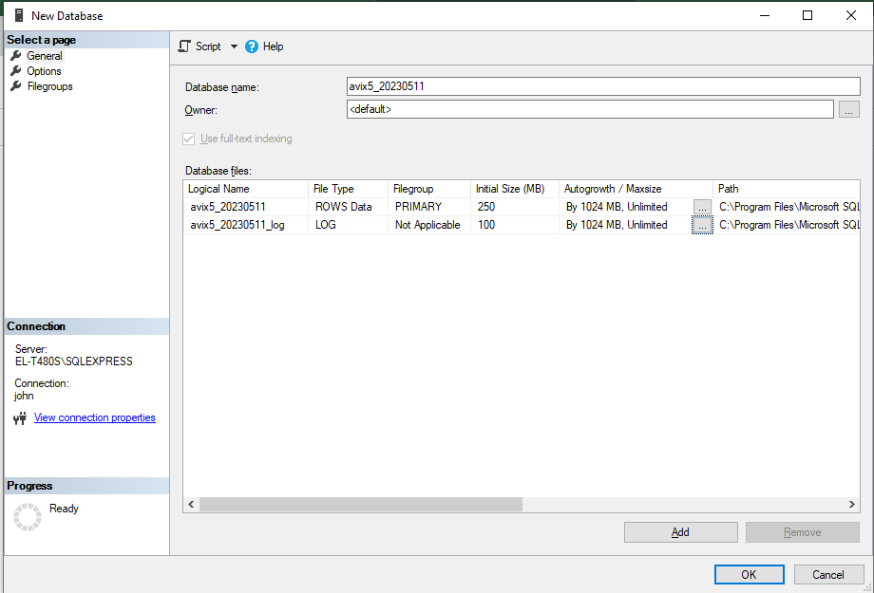
Task: Click the connection properties icon
Action: [x=20, y=418]
